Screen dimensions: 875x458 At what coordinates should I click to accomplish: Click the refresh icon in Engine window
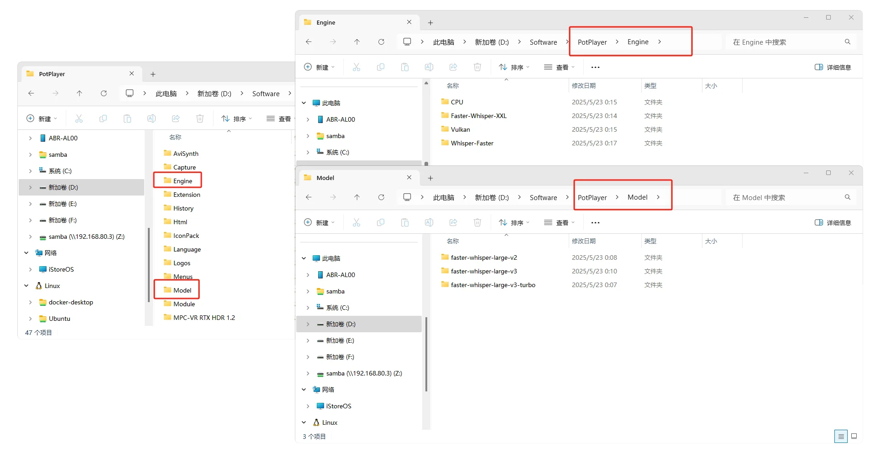pos(381,42)
